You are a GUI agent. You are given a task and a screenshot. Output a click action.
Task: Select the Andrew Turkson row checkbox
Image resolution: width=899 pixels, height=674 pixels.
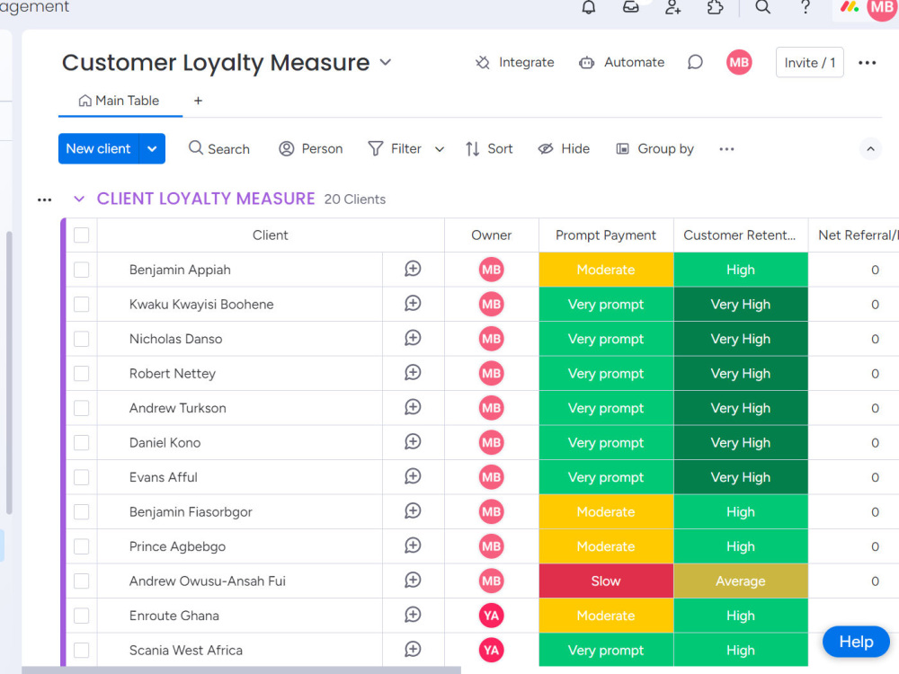pyautogui.click(x=82, y=408)
